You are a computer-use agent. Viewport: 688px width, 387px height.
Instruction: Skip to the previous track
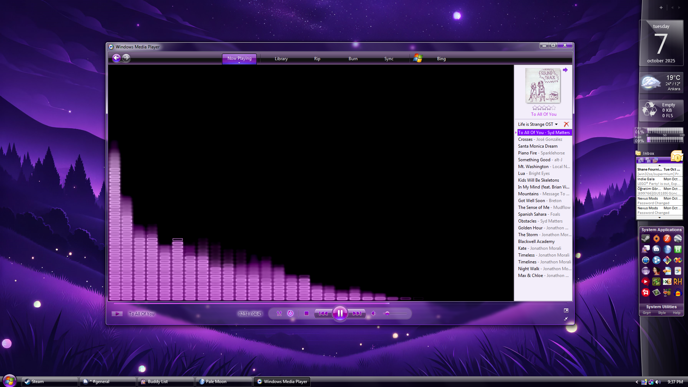[323, 313]
